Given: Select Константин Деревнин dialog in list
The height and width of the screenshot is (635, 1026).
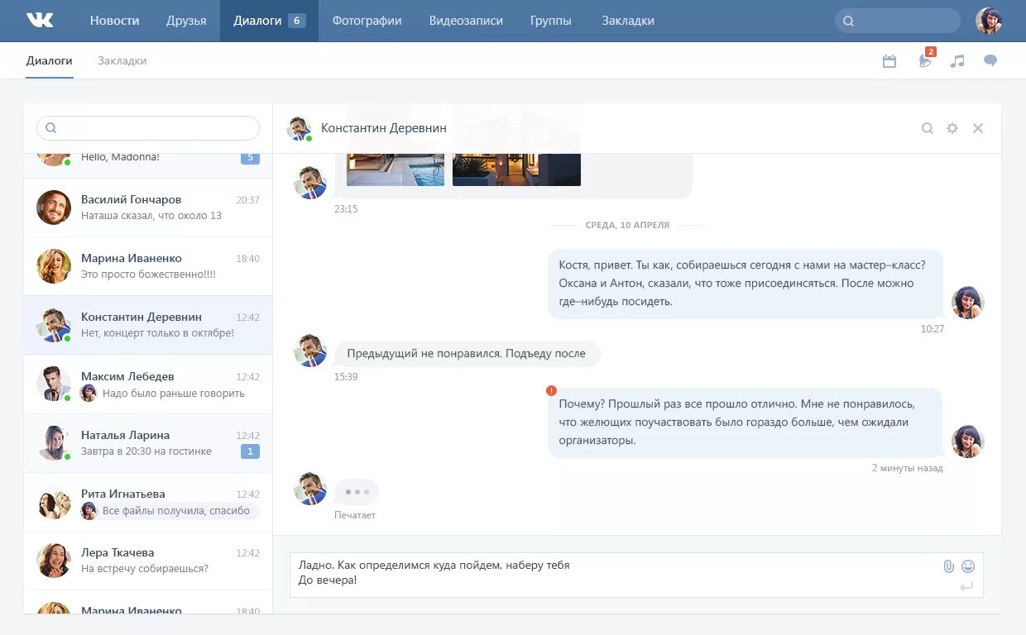Looking at the screenshot, I should click(x=148, y=325).
